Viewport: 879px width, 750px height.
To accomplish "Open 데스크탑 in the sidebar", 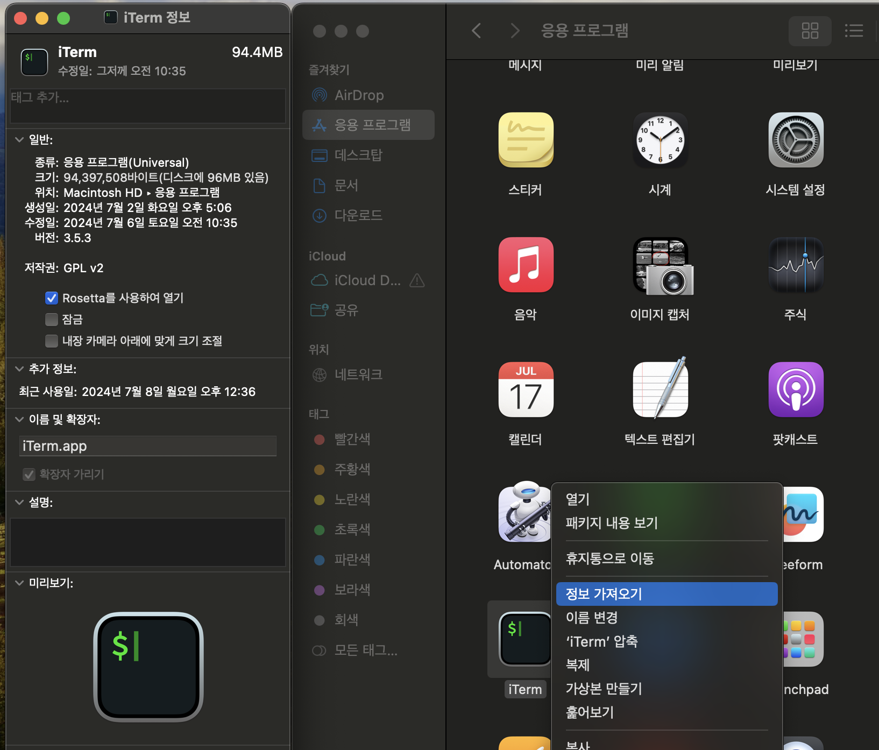I will (369, 155).
